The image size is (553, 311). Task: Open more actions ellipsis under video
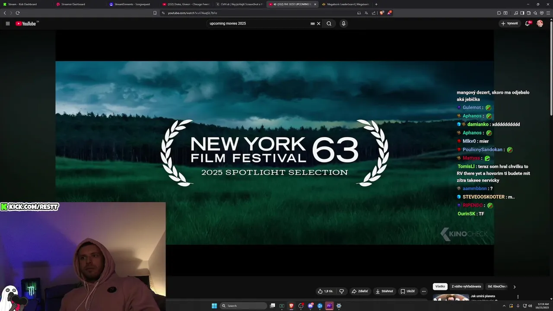click(x=423, y=291)
